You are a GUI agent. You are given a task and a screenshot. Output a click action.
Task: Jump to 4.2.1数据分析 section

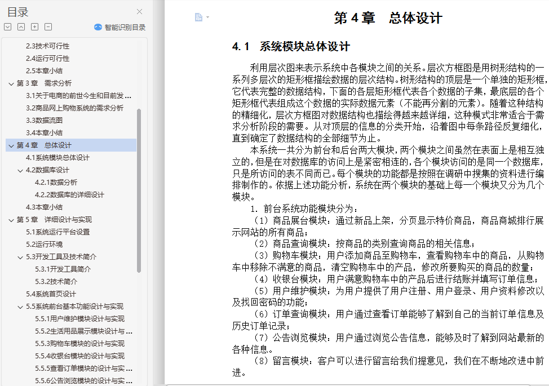click(x=56, y=183)
